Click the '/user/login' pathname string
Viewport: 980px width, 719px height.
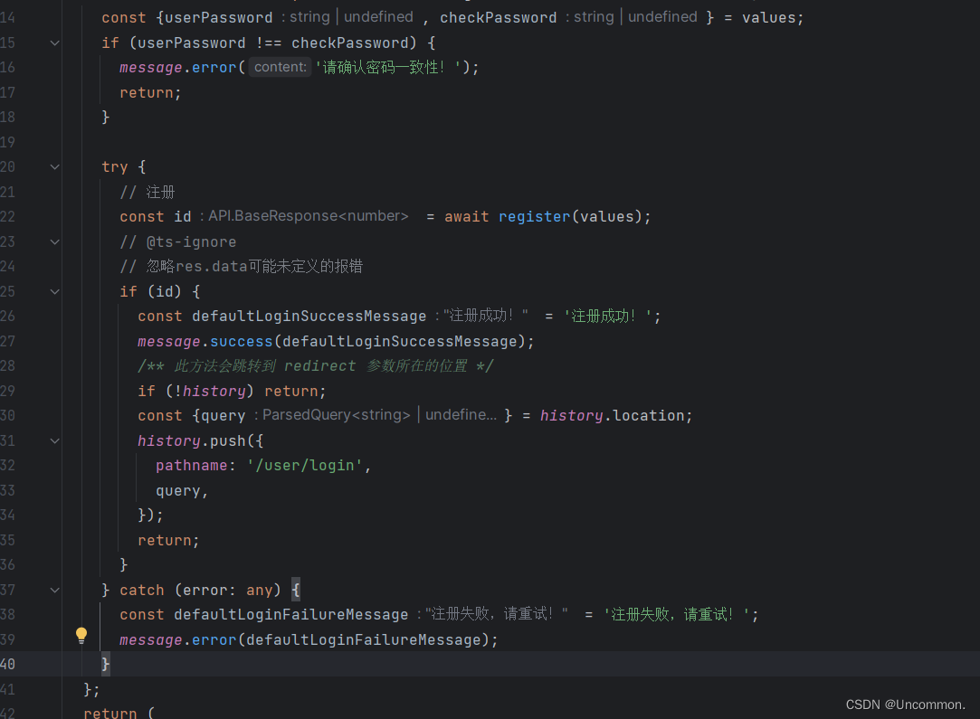(304, 466)
